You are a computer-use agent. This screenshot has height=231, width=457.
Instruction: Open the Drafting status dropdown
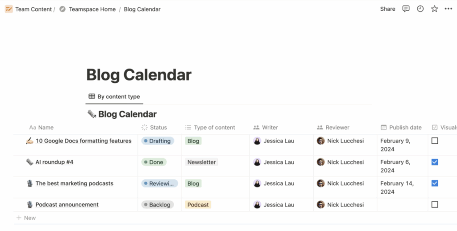coord(158,141)
